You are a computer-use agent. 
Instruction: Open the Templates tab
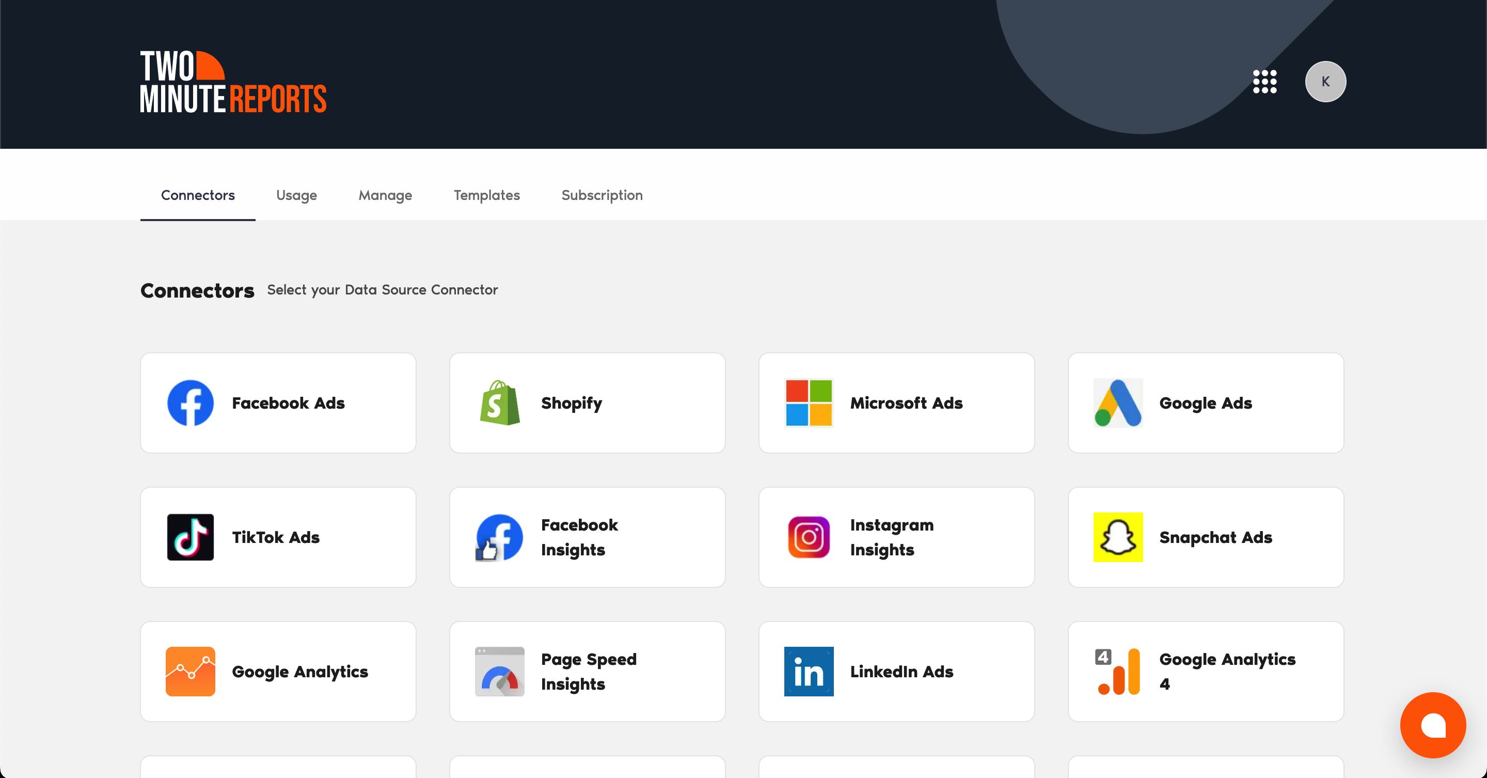tap(486, 195)
